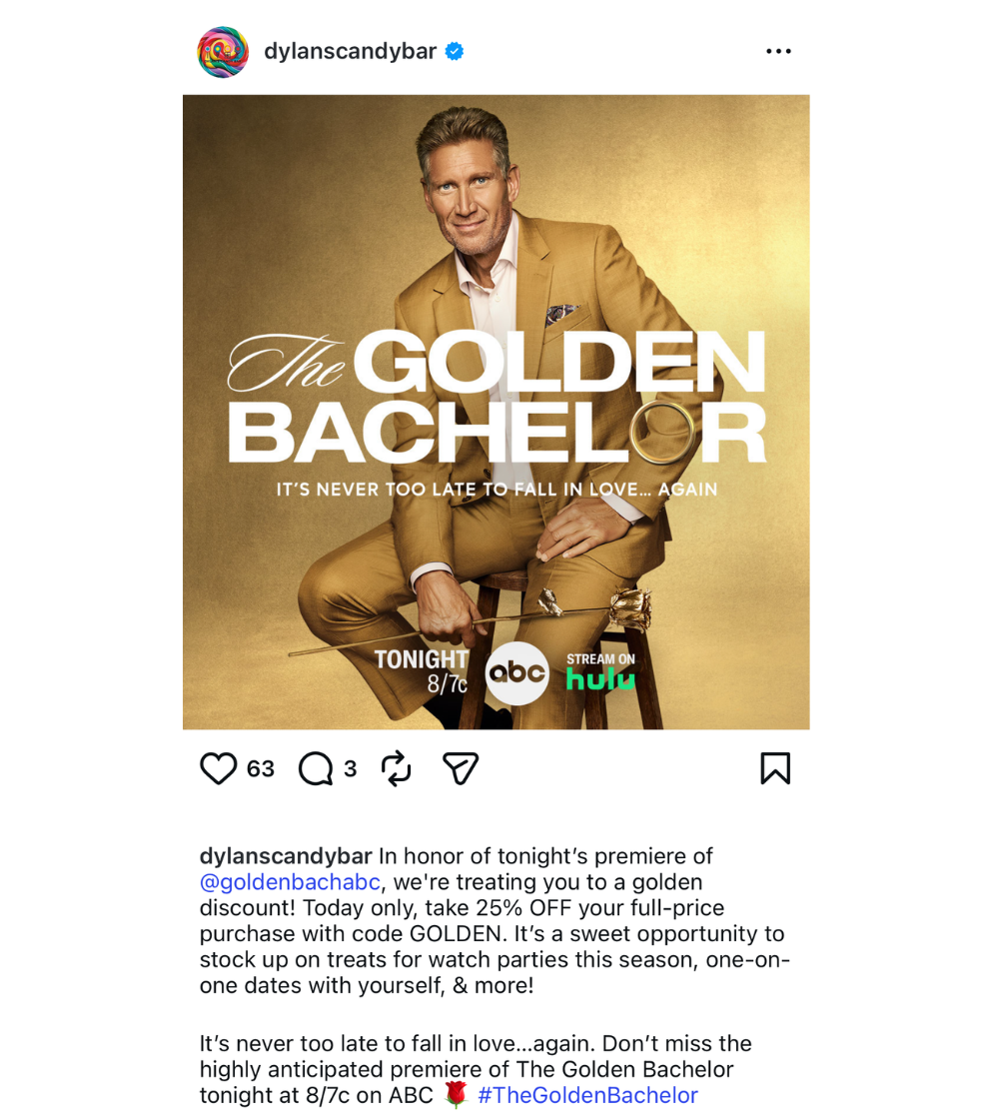Save the post with the bookmark icon
Screen dimensions: 993x1119
point(775,768)
